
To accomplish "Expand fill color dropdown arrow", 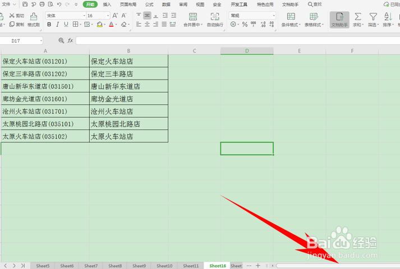I will pos(104,25).
